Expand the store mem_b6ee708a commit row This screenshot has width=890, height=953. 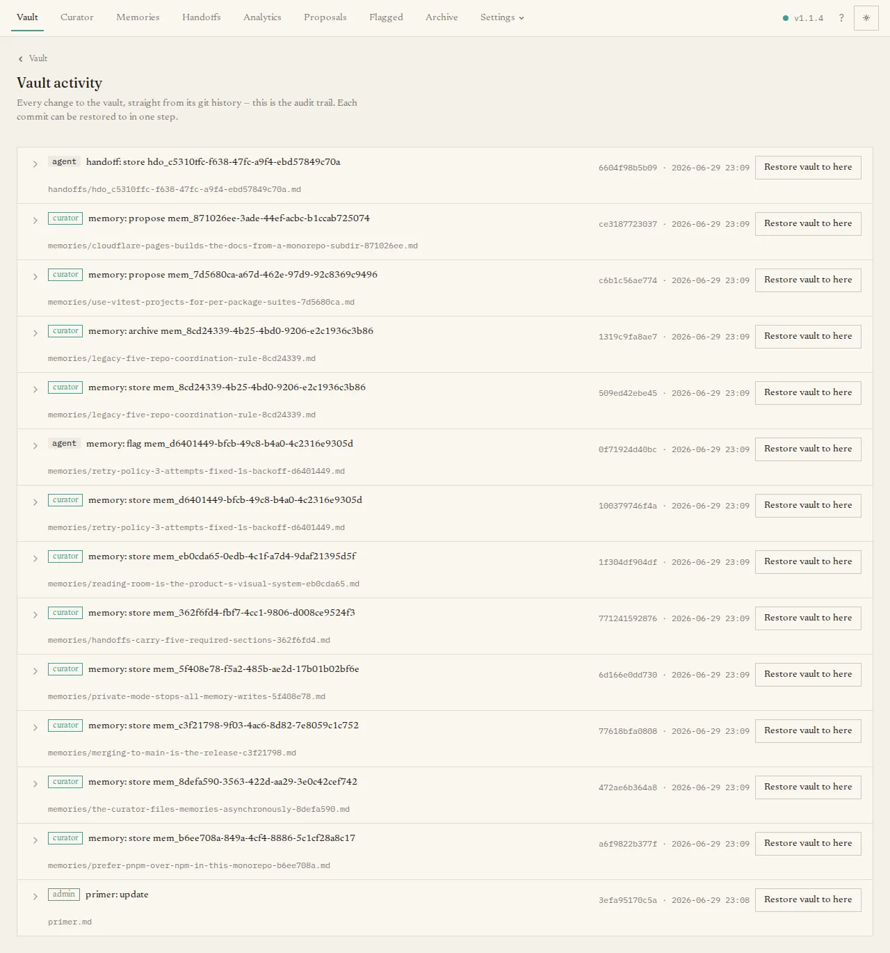(35, 840)
